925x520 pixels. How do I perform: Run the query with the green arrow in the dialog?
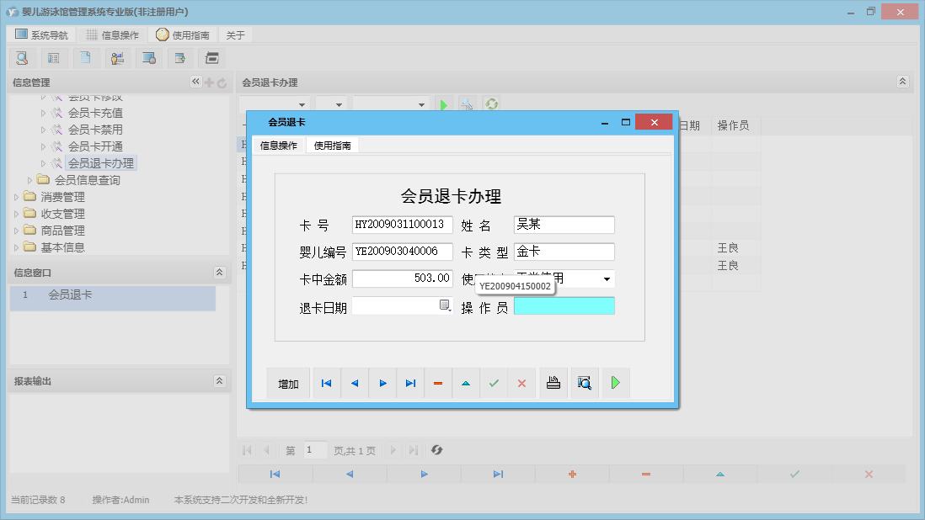[616, 383]
